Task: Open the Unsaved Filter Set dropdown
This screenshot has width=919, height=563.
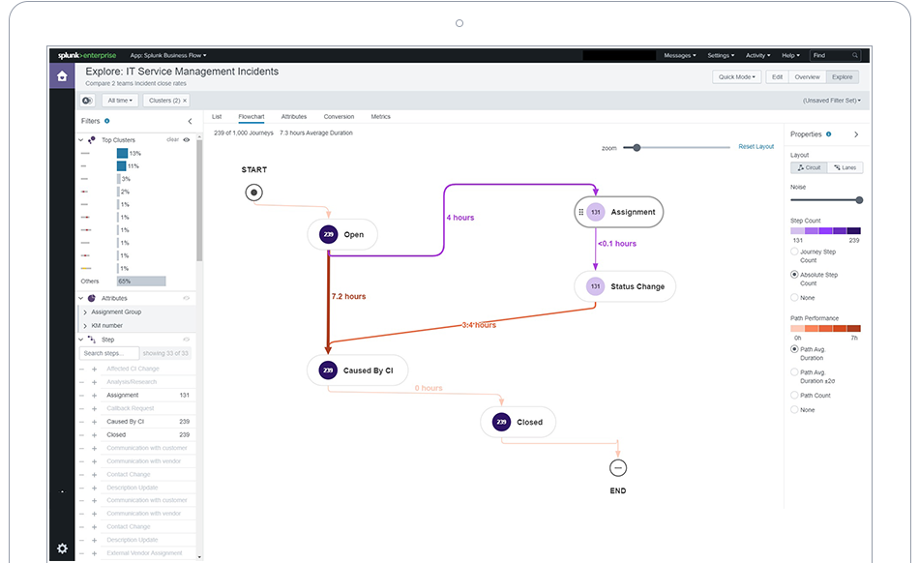Action: (x=832, y=101)
